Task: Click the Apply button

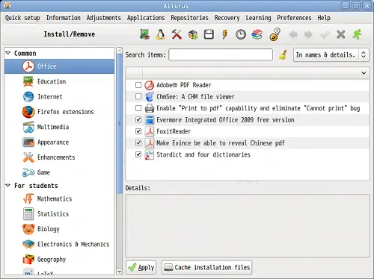Action: coord(141,267)
